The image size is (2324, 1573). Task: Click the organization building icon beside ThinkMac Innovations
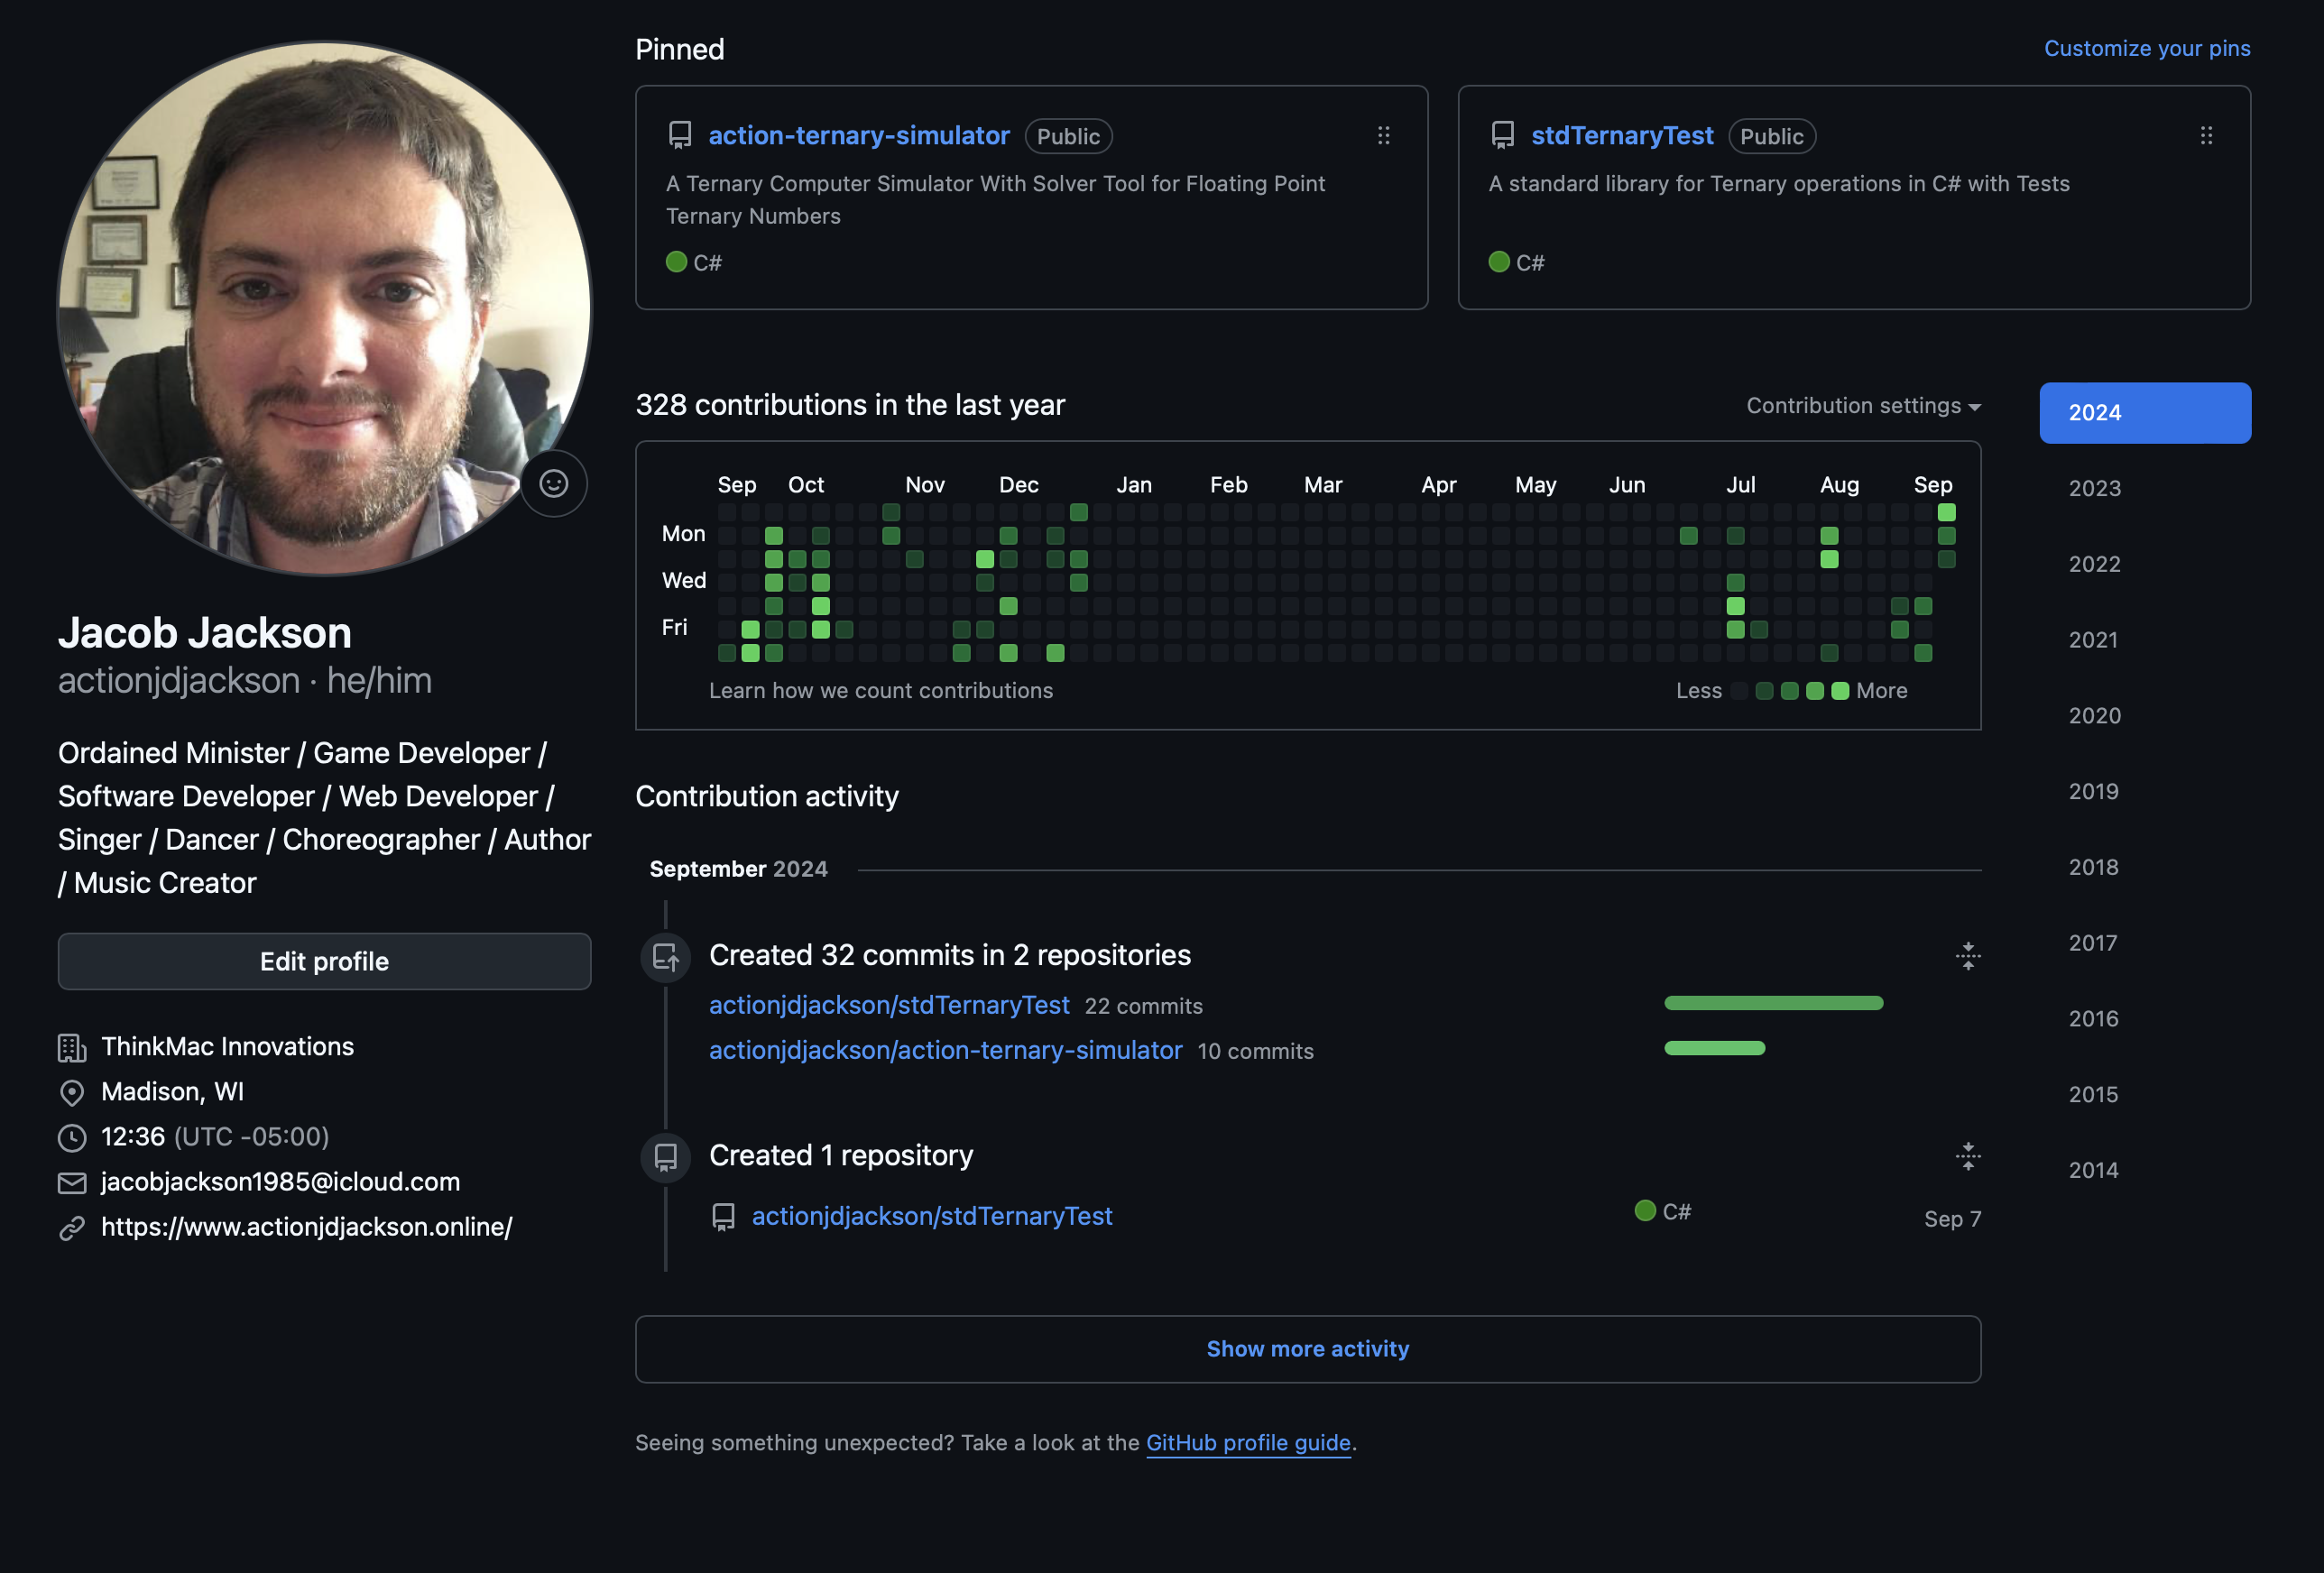pos(71,1047)
